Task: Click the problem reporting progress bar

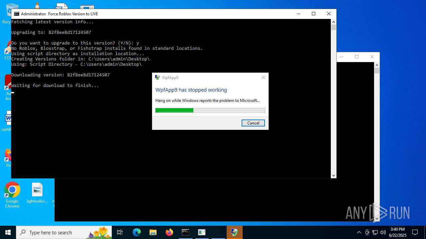Action: coord(210,110)
